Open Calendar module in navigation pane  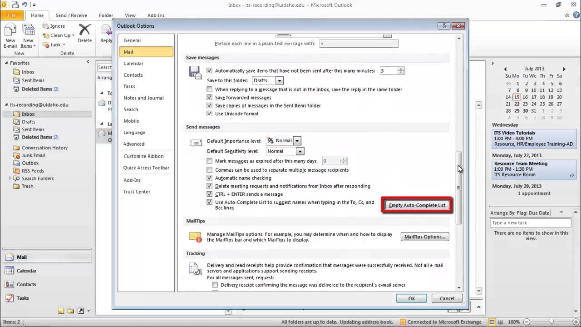point(47,271)
